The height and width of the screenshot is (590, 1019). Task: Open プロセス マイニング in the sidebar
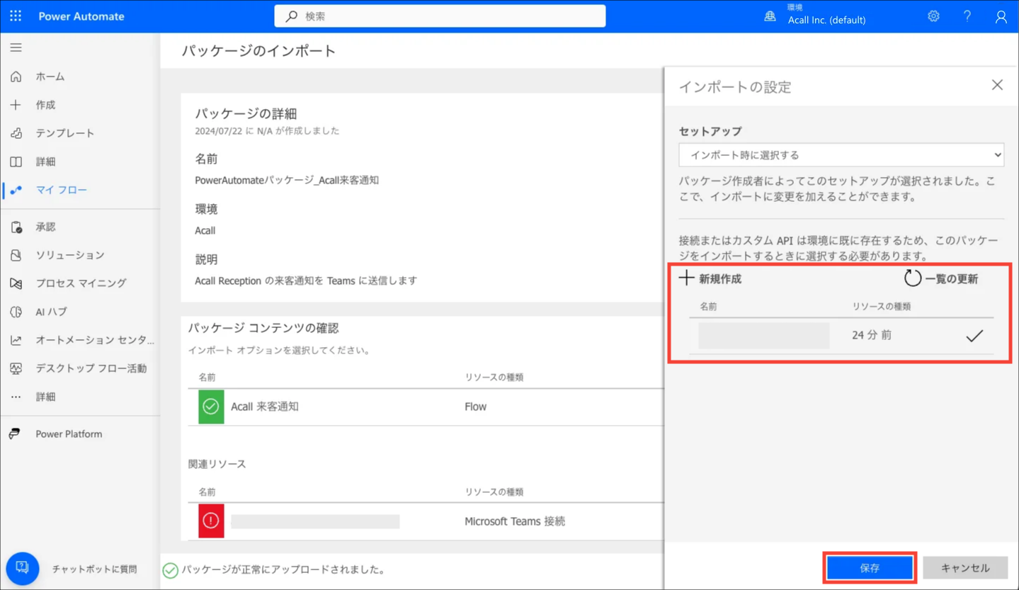(81, 283)
